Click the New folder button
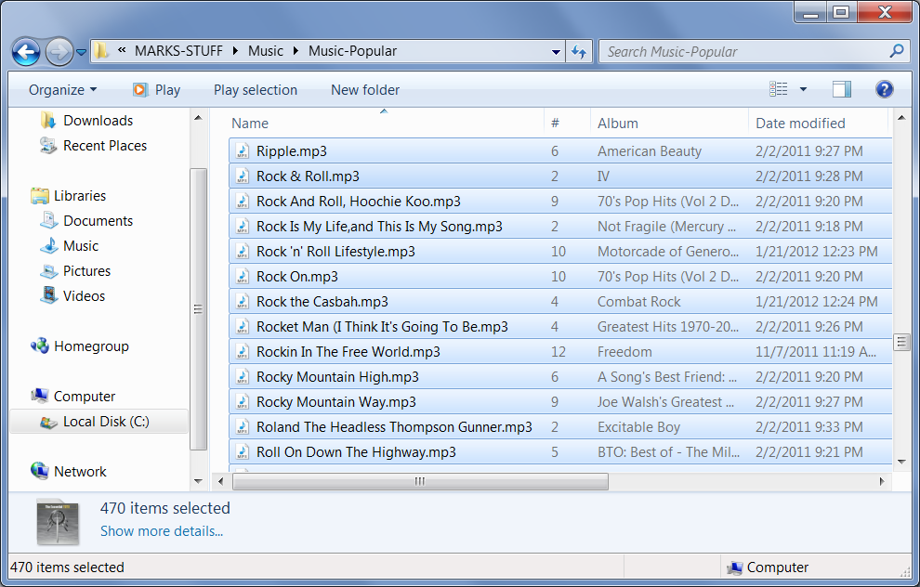 (x=365, y=90)
